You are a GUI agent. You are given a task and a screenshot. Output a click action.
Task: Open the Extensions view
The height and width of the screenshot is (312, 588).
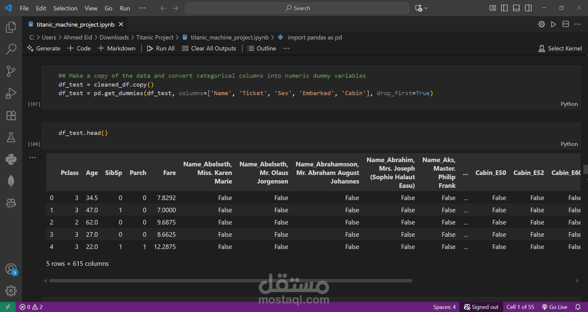[11, 116]
